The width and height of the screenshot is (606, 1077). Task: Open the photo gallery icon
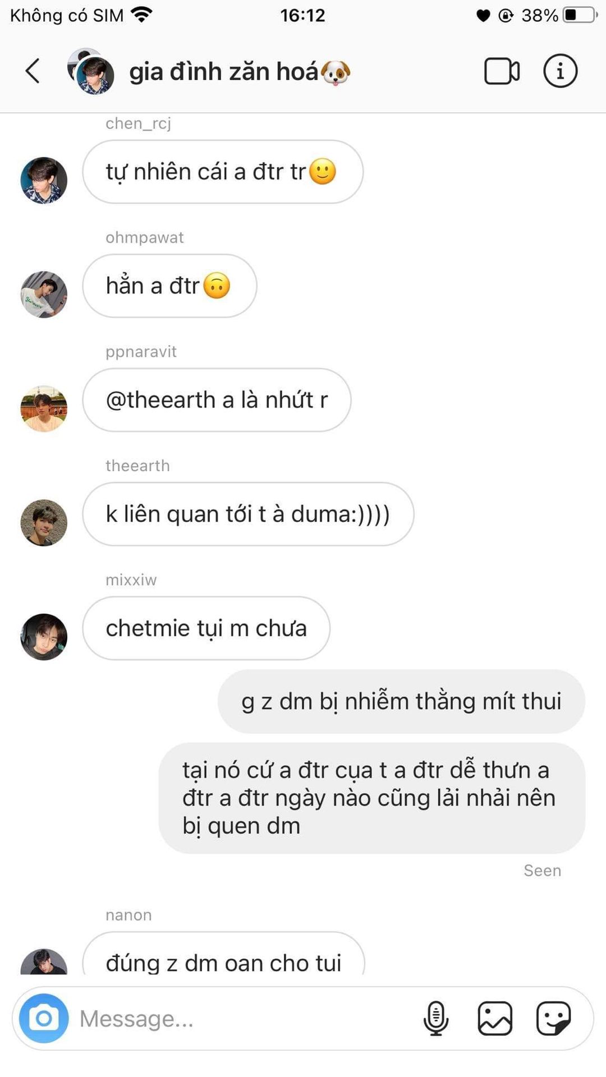point(495,1018)
